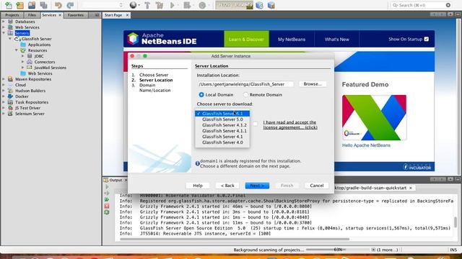The width and height of the screenshot is (462, 259).
Task: Click the last cube icon in toolbar
Action: click(x=271, y=5)
